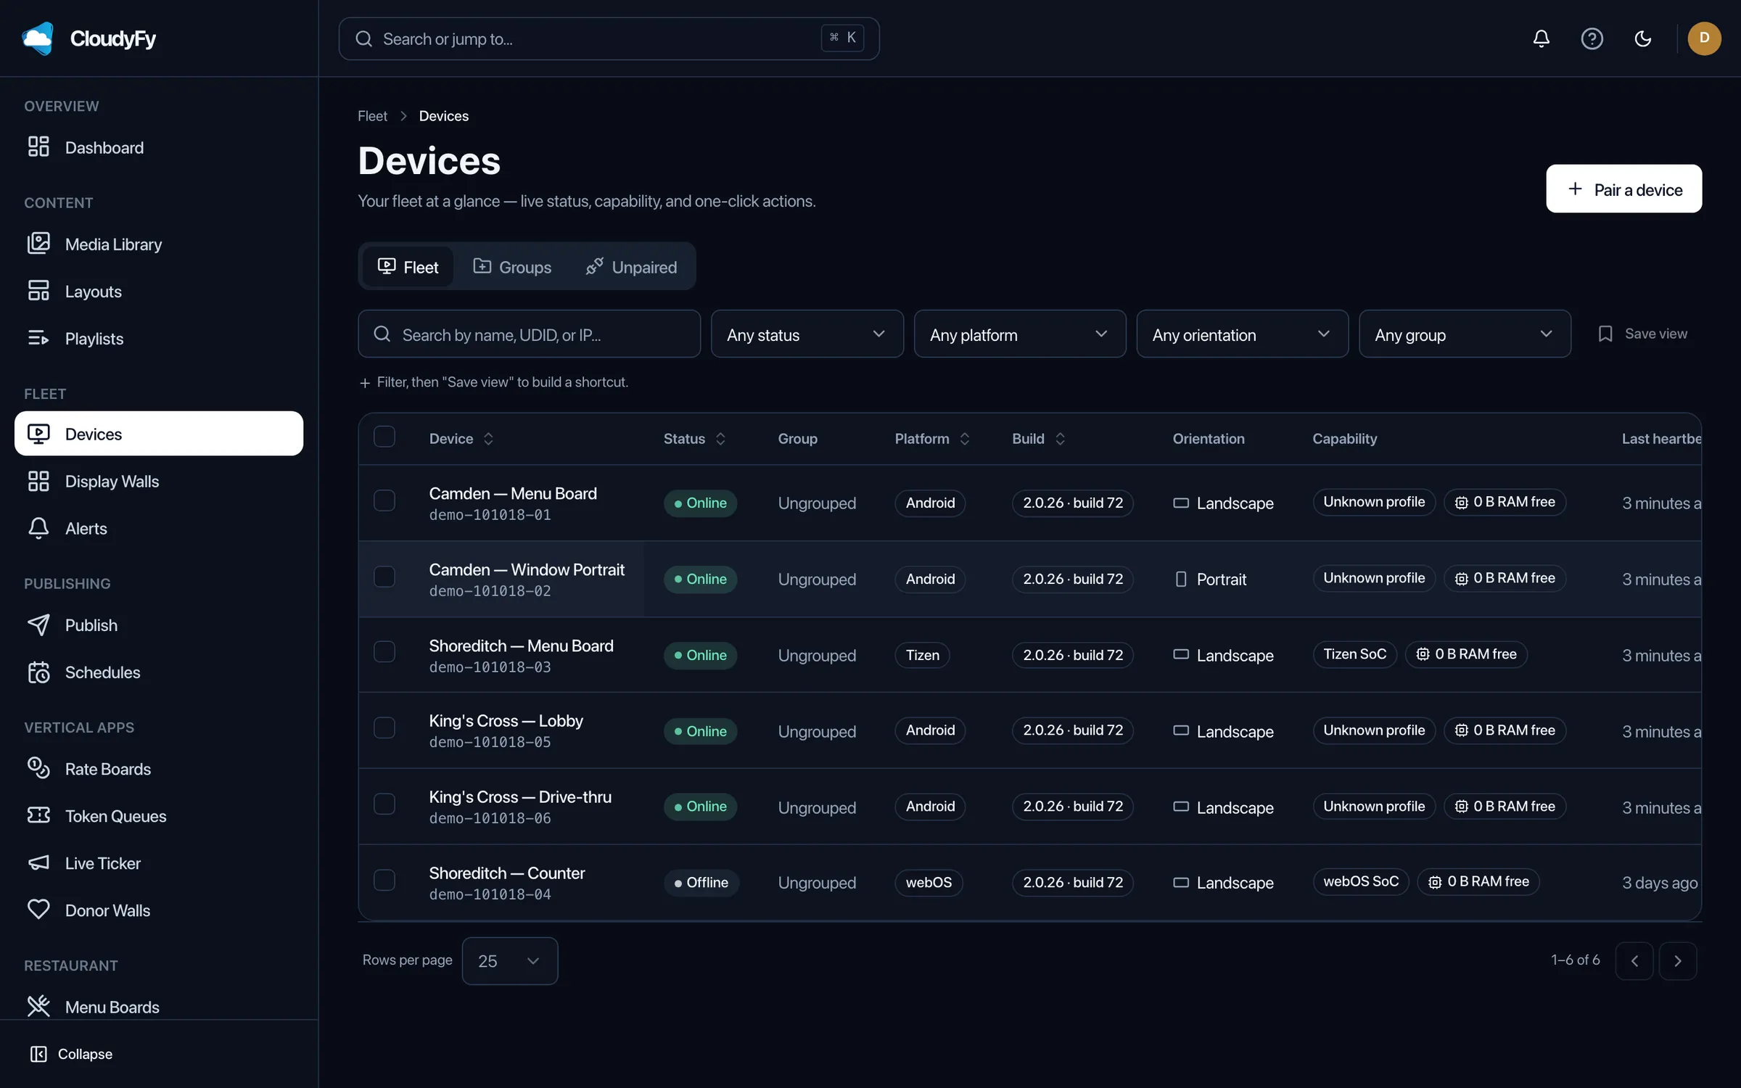Screen dimensions: 1741x1088
Task: Open the Any orientation dropdown
Action: point(1242,334)
